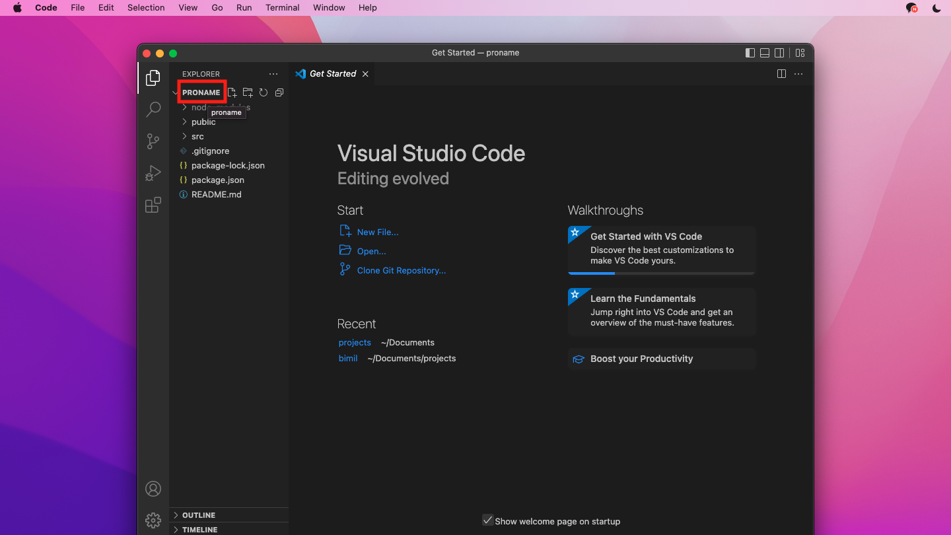Open the View menu
Viewport: 951px width, 535px height.
(188, 8)
